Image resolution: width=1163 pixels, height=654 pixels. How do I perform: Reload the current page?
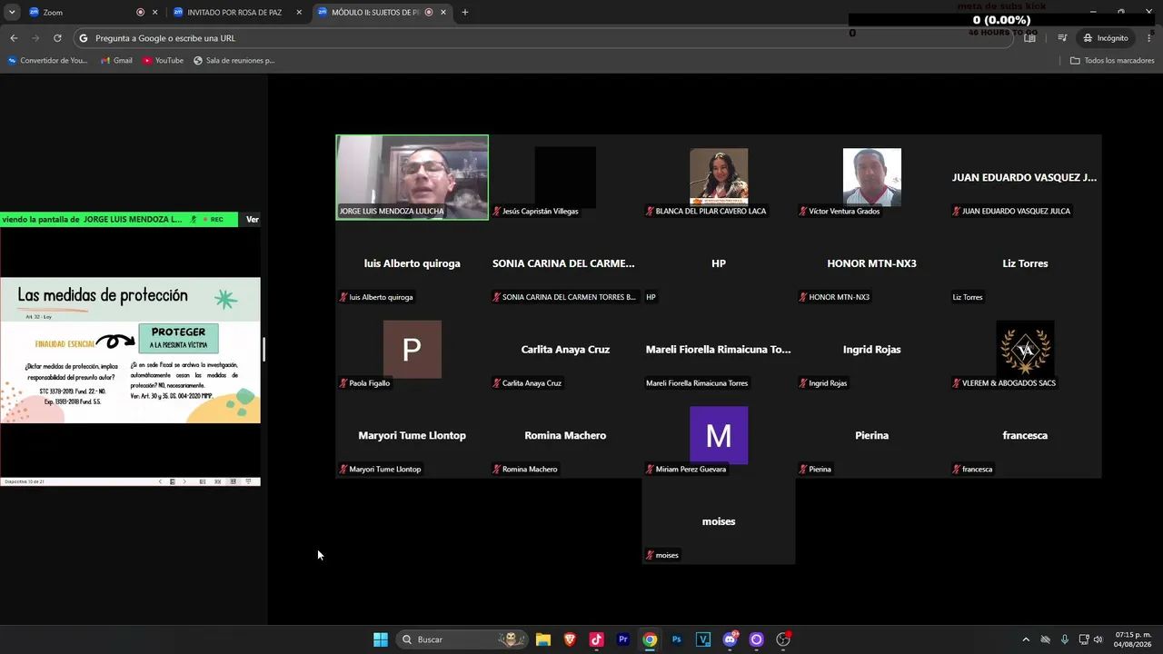click(x=57, y=38)
